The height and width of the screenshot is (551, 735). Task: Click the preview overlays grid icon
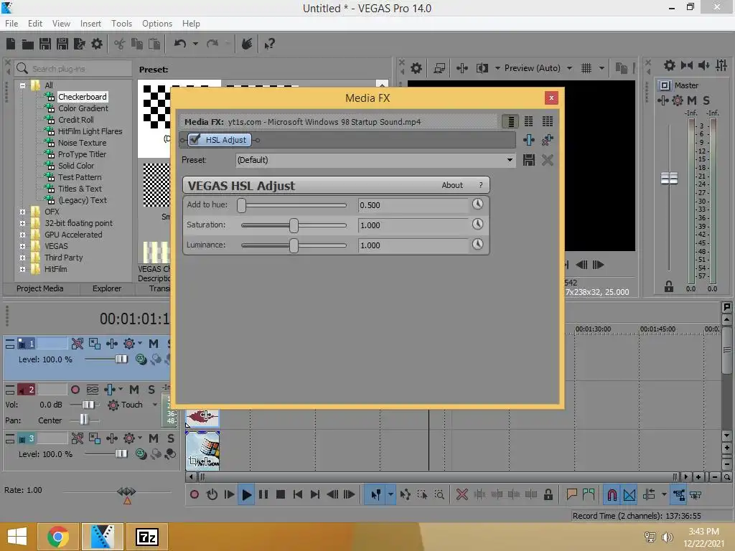pyautogui.click(x=586, y=68)
